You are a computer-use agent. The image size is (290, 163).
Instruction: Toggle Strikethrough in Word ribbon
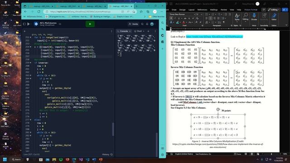pyautogui.click(x=185, y=18)
